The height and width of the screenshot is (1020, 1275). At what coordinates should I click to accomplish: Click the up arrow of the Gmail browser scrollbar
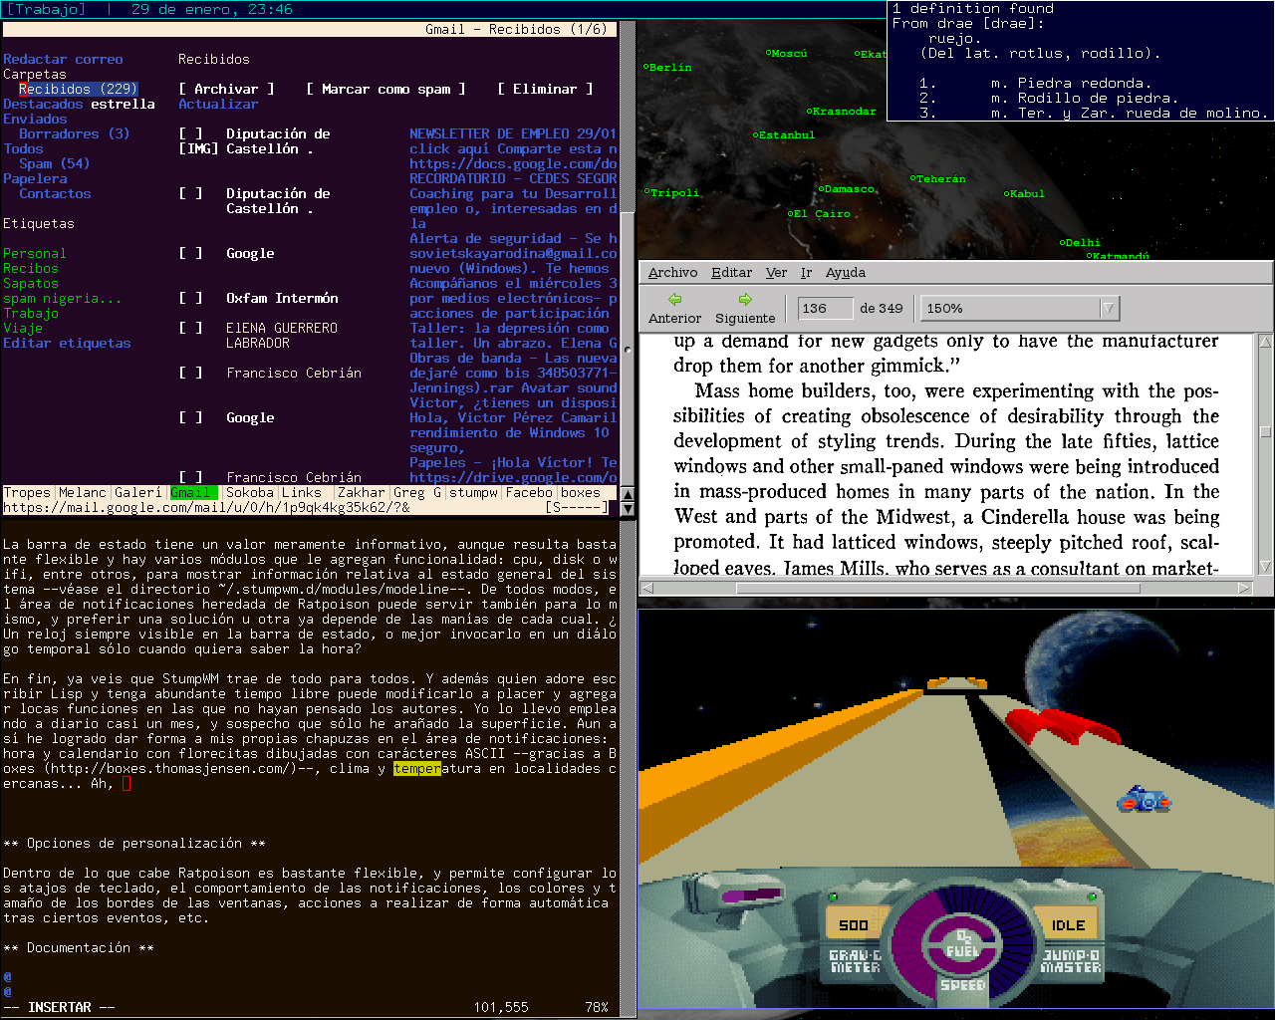coord(628,494)
